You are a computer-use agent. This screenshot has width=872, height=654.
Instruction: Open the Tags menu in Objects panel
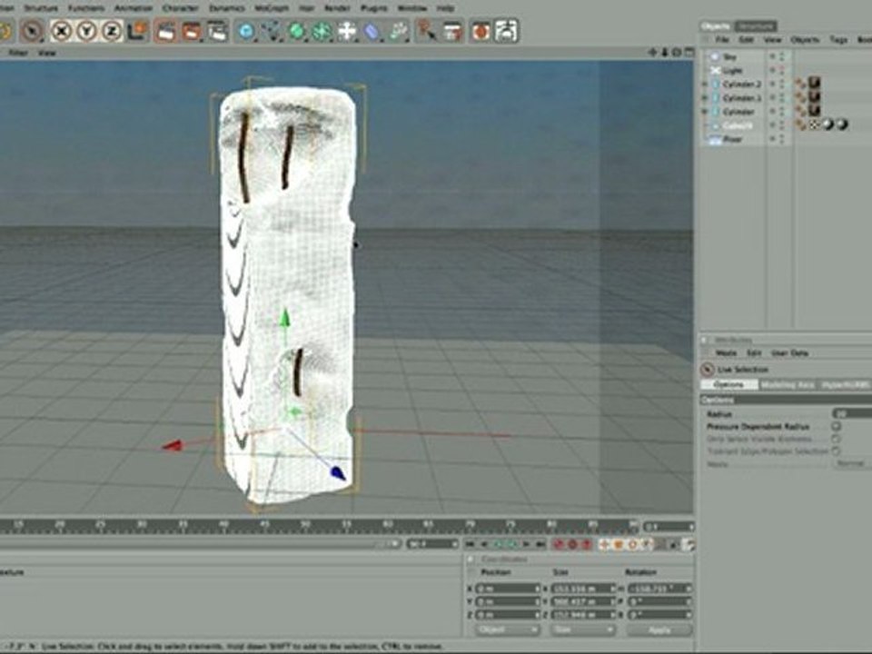point(838,39)
